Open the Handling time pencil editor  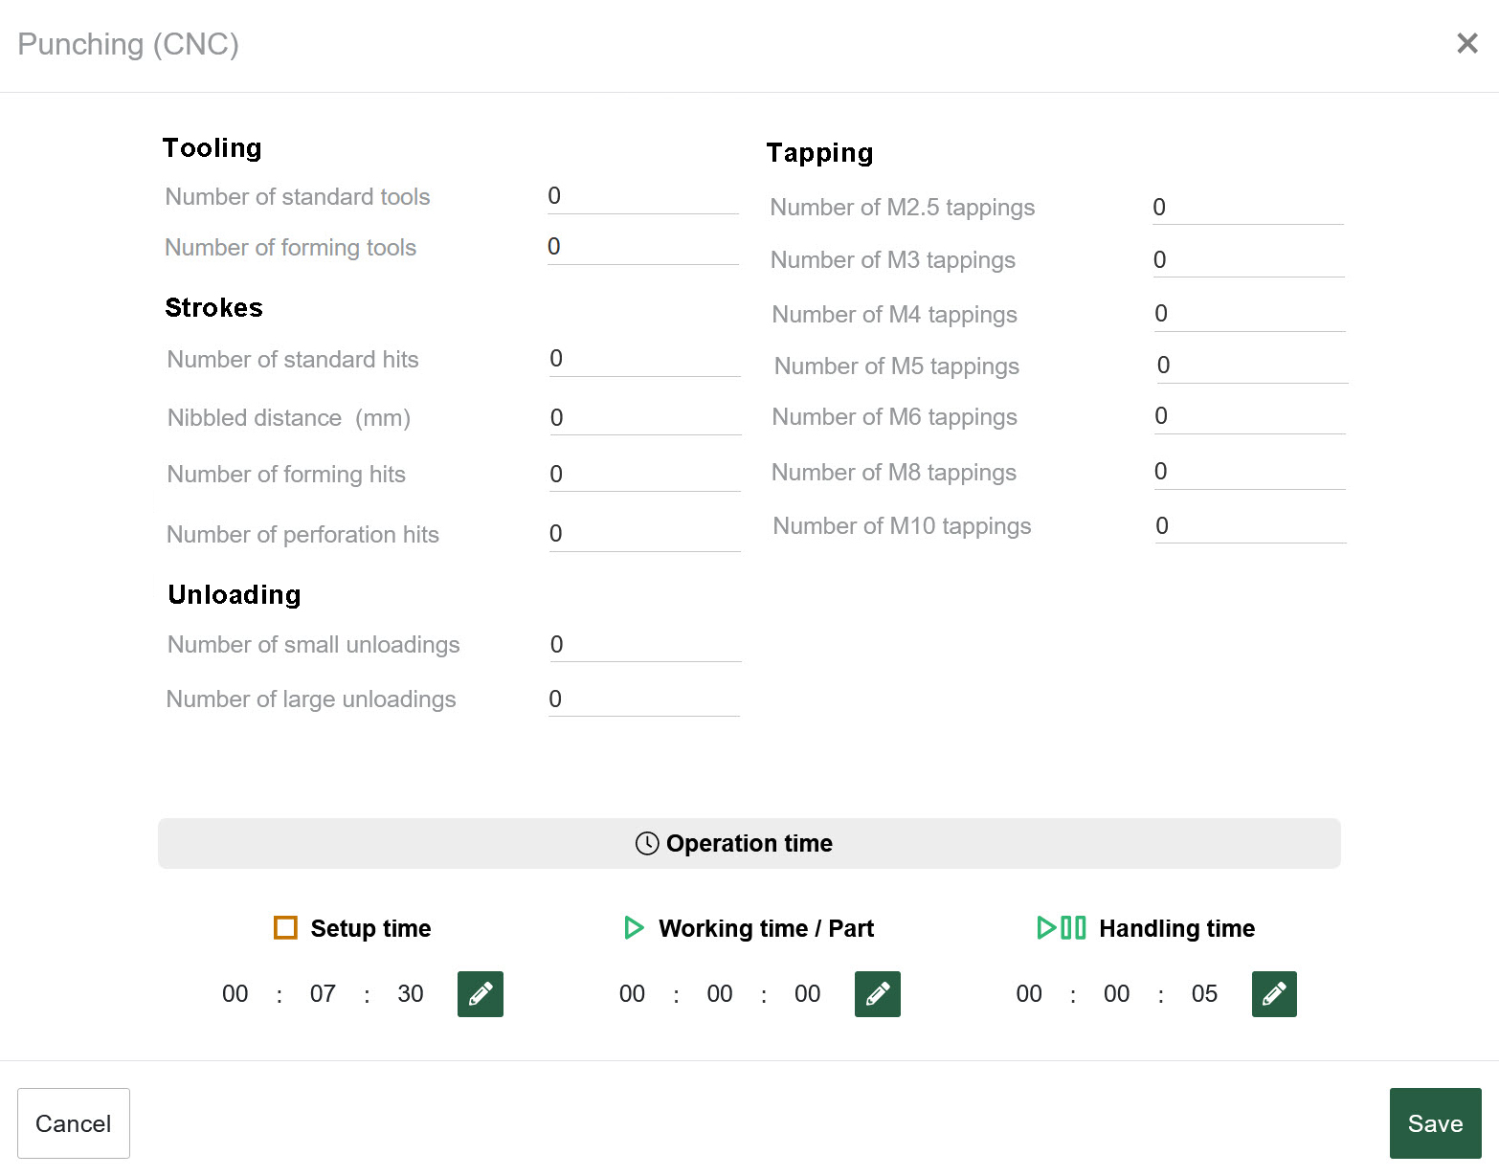coord(1273,994)
